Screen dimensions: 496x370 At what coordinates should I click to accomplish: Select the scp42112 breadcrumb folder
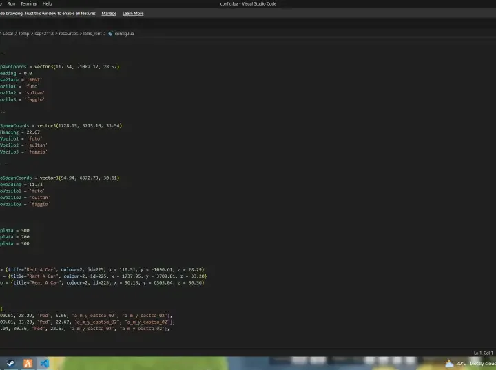(44, 34)
